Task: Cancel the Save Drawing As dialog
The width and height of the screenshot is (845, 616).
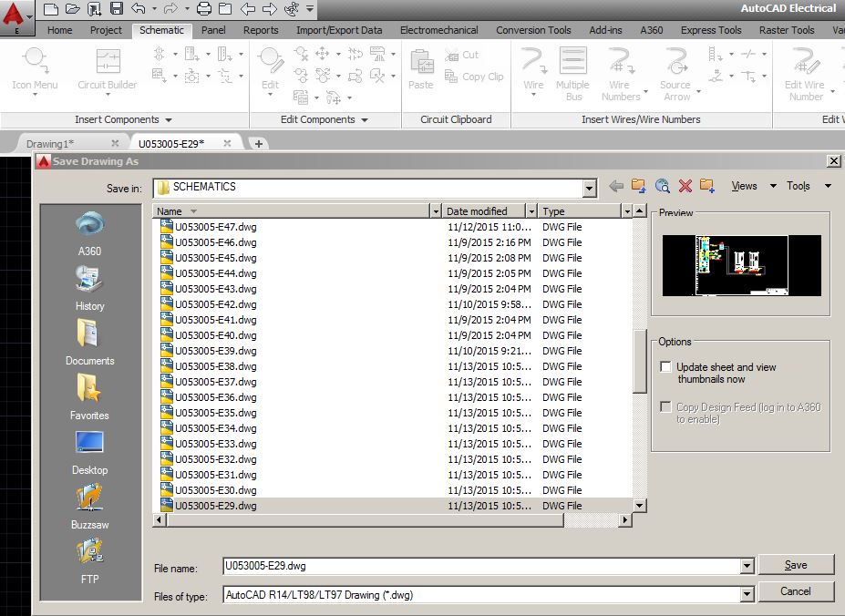Action: point(796,590)
